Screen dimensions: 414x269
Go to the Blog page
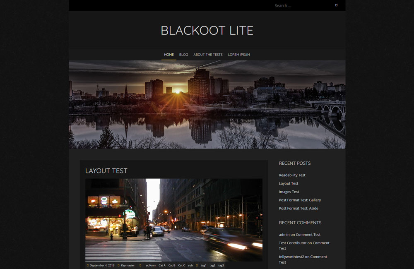183,55
